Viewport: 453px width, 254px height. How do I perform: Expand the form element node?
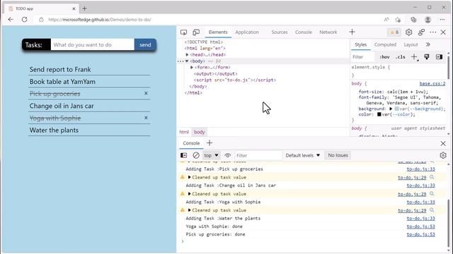click(192, 68)
